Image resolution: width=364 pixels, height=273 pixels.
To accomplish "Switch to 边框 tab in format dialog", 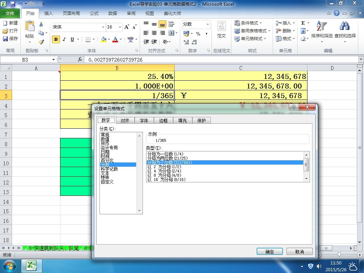I will 163,121.
